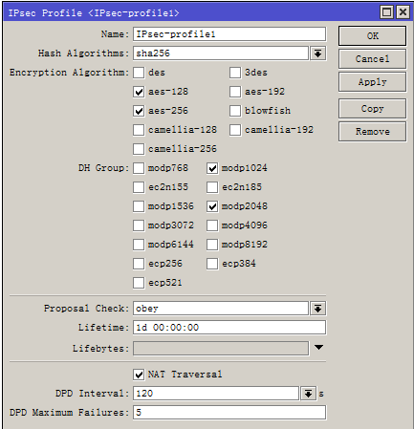Focus the Hash Algorithms sha256 field
The height and width of the screenshot is (429, 414).
click(221, 54)
